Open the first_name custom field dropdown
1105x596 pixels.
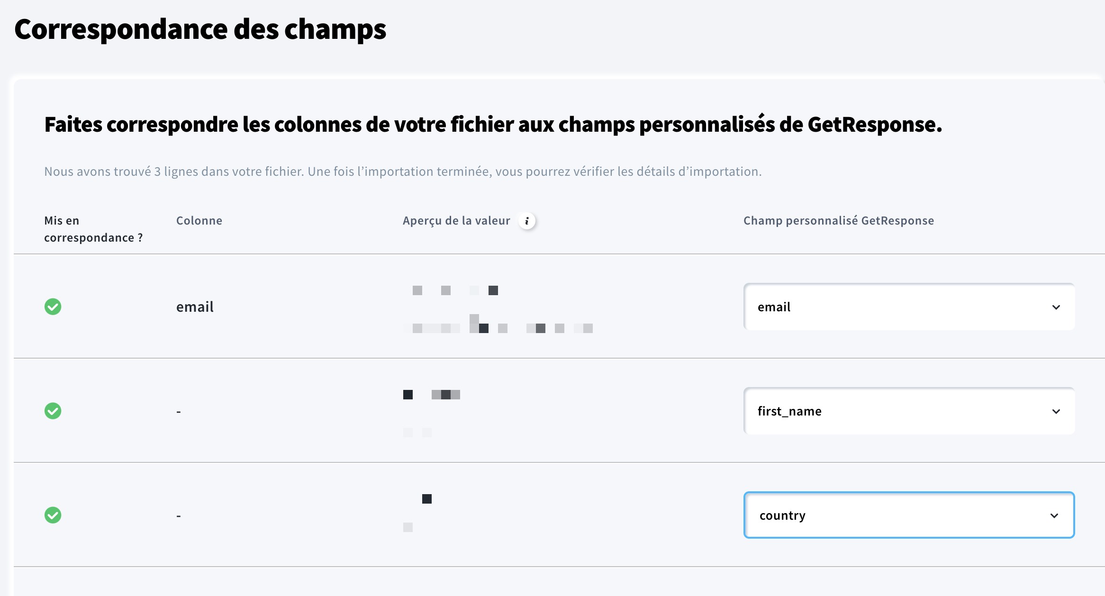click(x=909, y=411)
